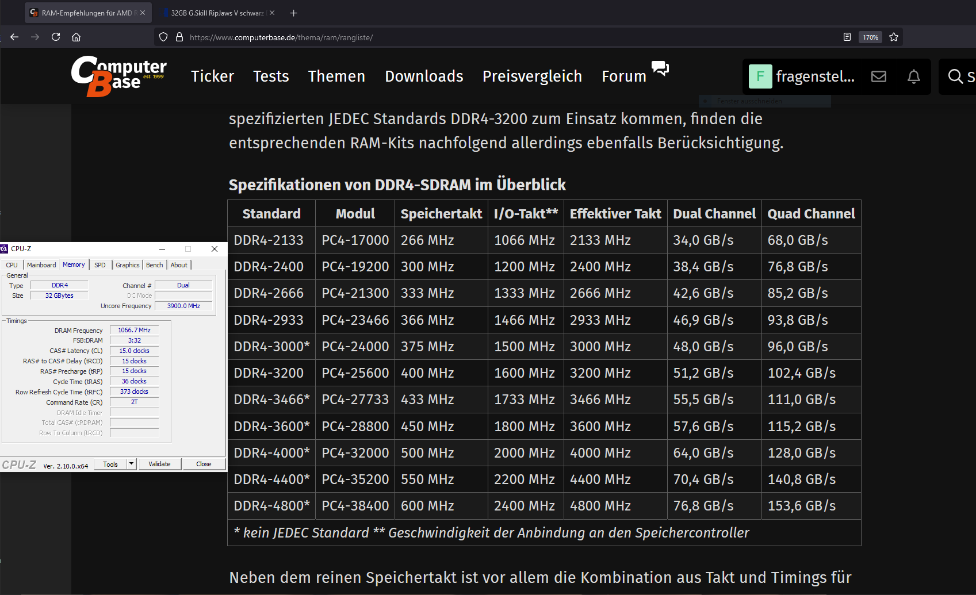
Task: Bookmark this page with the star icon
Action: pyautogui.click(x=894, y=37)
